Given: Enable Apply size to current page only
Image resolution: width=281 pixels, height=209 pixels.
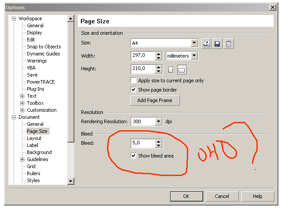Looking at the screenshot, I should [x=134, y=81].
